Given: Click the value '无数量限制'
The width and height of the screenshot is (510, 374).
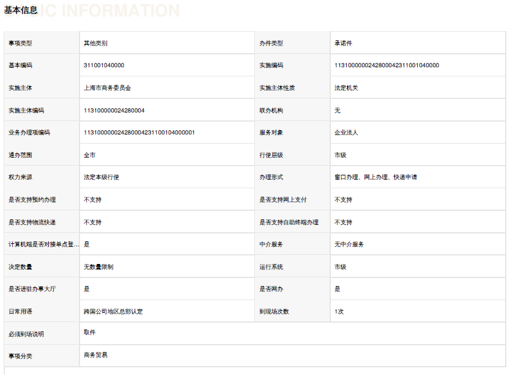Looking at the screenshot, I should click(98, 267).
